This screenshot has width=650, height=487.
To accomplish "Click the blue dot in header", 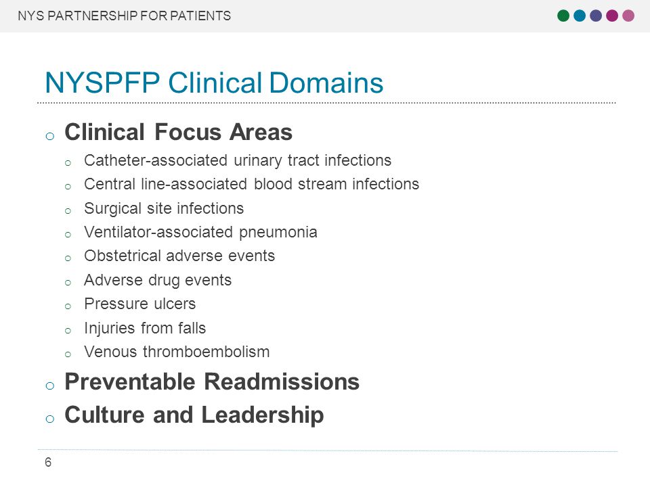I will [580, 16].
